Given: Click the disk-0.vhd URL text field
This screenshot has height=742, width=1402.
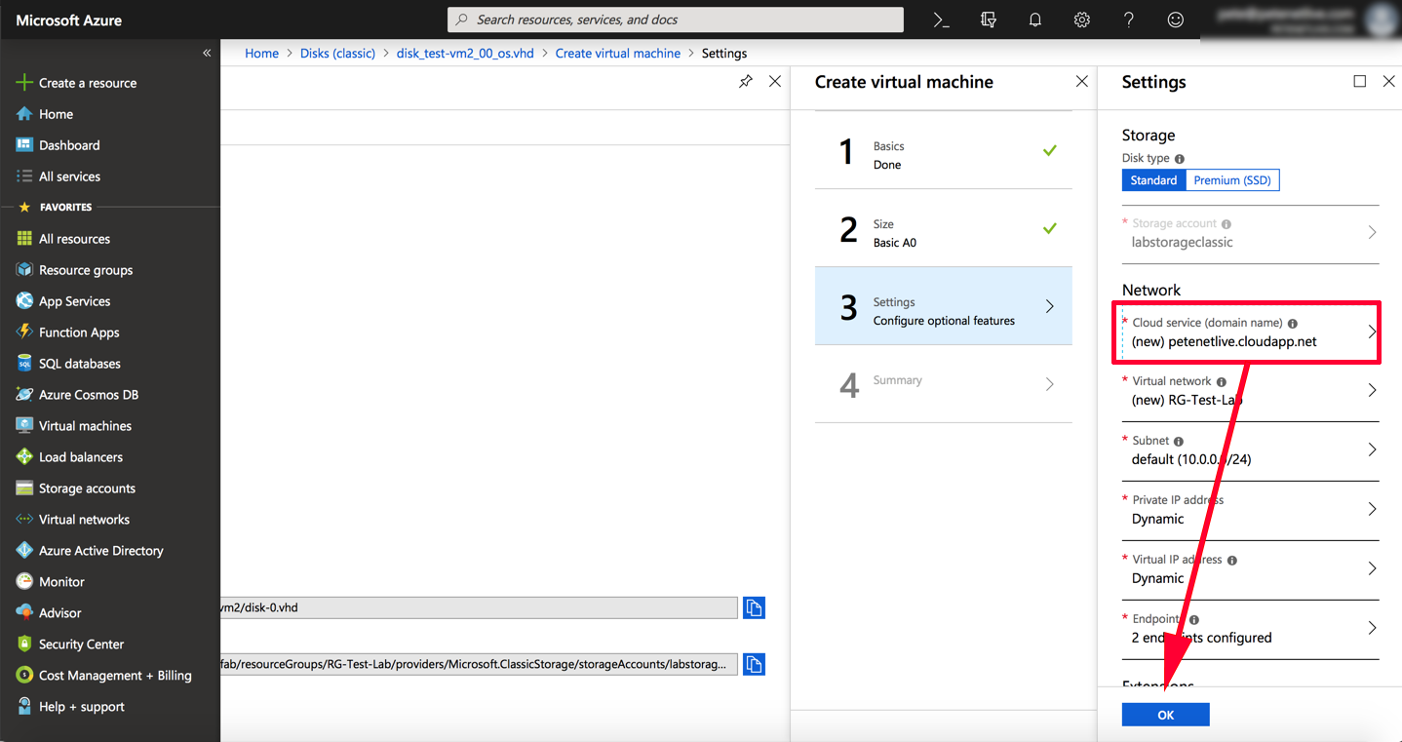Looking at the screenshot, I should click(479, 607).
